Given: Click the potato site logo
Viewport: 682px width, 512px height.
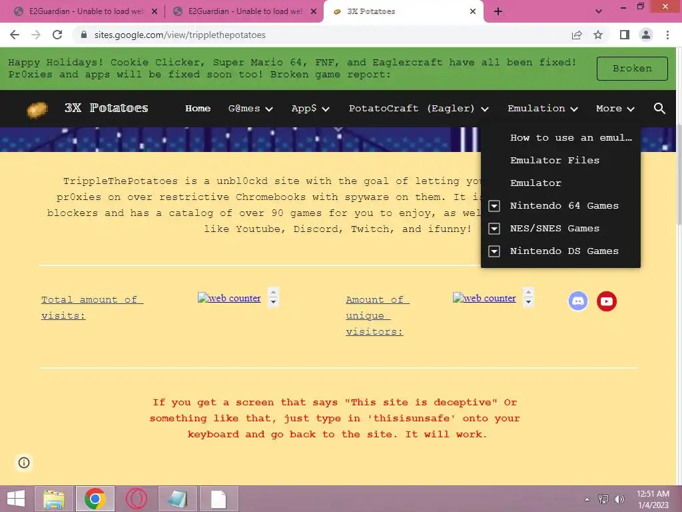Looking at the screenshot, I should pos(37,109).
